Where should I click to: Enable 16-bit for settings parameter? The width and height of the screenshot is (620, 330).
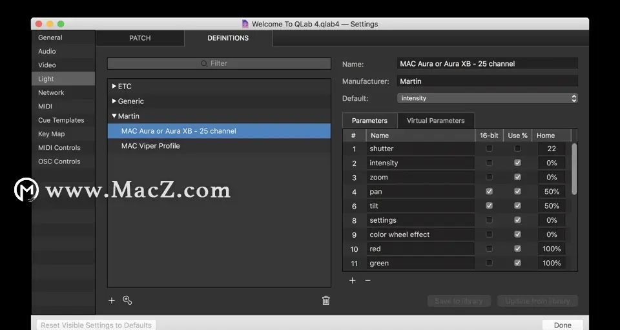pyautogui.click(x=489, y=220)
